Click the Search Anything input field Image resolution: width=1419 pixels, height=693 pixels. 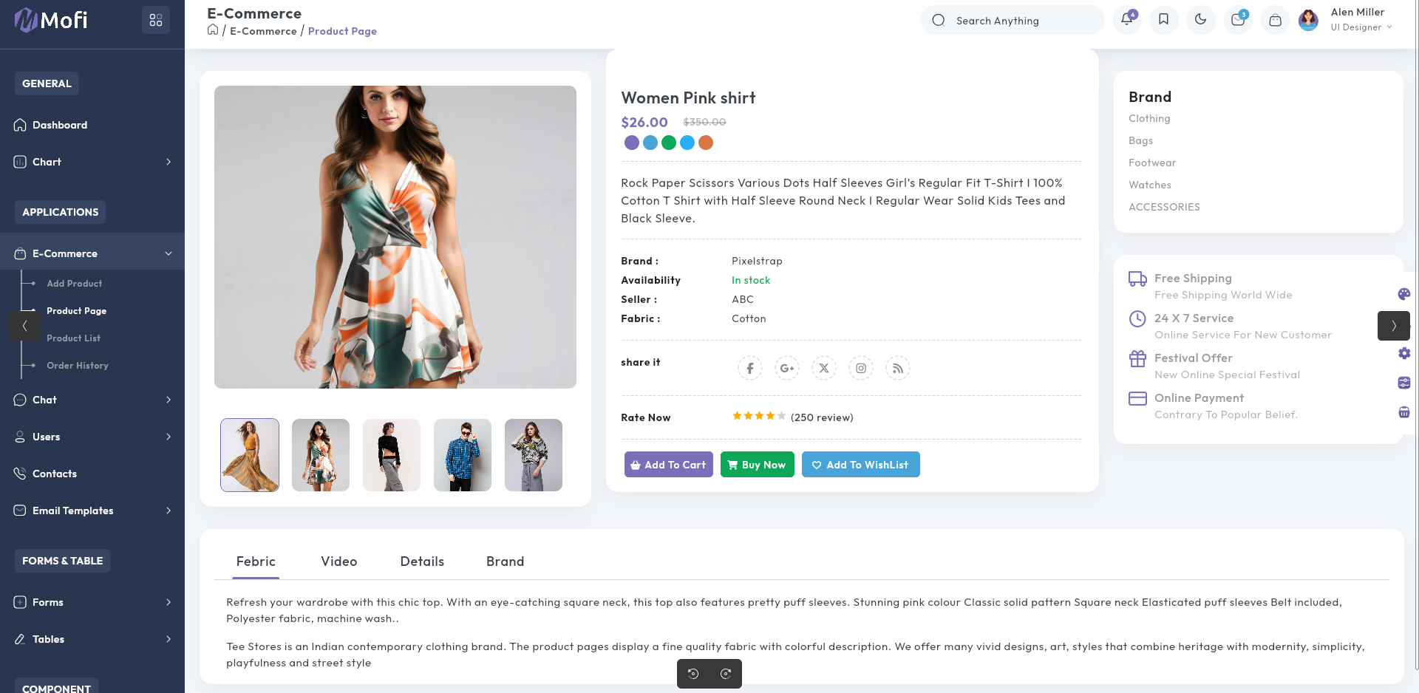pyautogui.click(x=1020, y=21)
